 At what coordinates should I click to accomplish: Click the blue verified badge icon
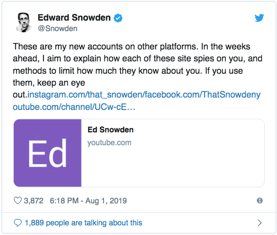pos(118,18)
